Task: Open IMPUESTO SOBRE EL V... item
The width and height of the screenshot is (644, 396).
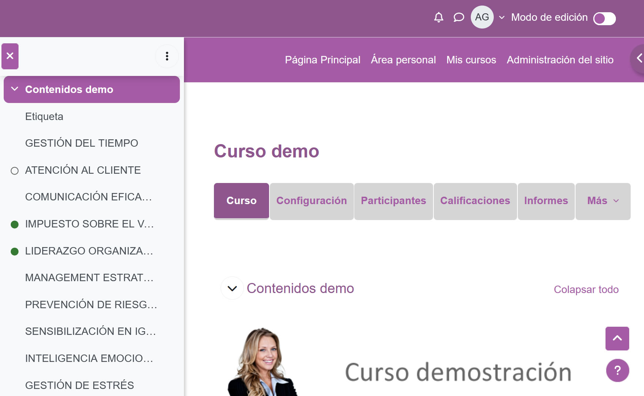Action: click(89, 224)
